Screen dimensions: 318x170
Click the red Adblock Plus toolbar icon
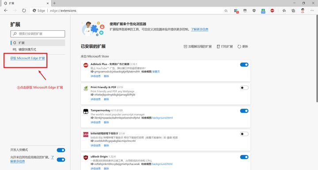(272, 11)
